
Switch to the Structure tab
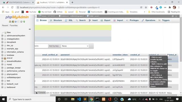[56, 20]
